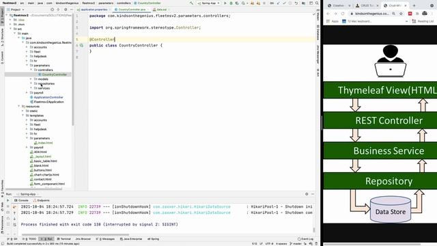The width and height of the screenshot is (437, 246).
Task: Click the UTF-8 encoding in status bar
Action: (x=269, y=244)
